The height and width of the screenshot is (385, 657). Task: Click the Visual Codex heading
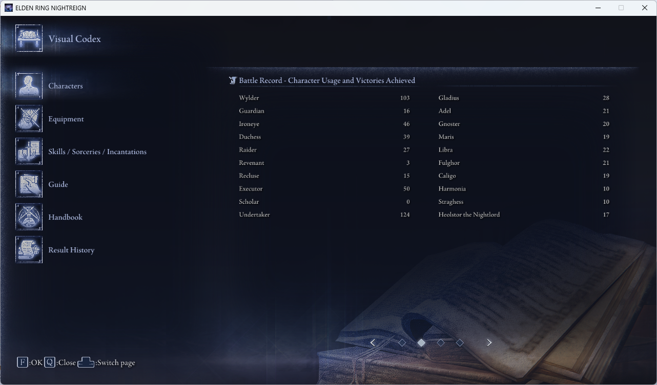tap(75, 39)
